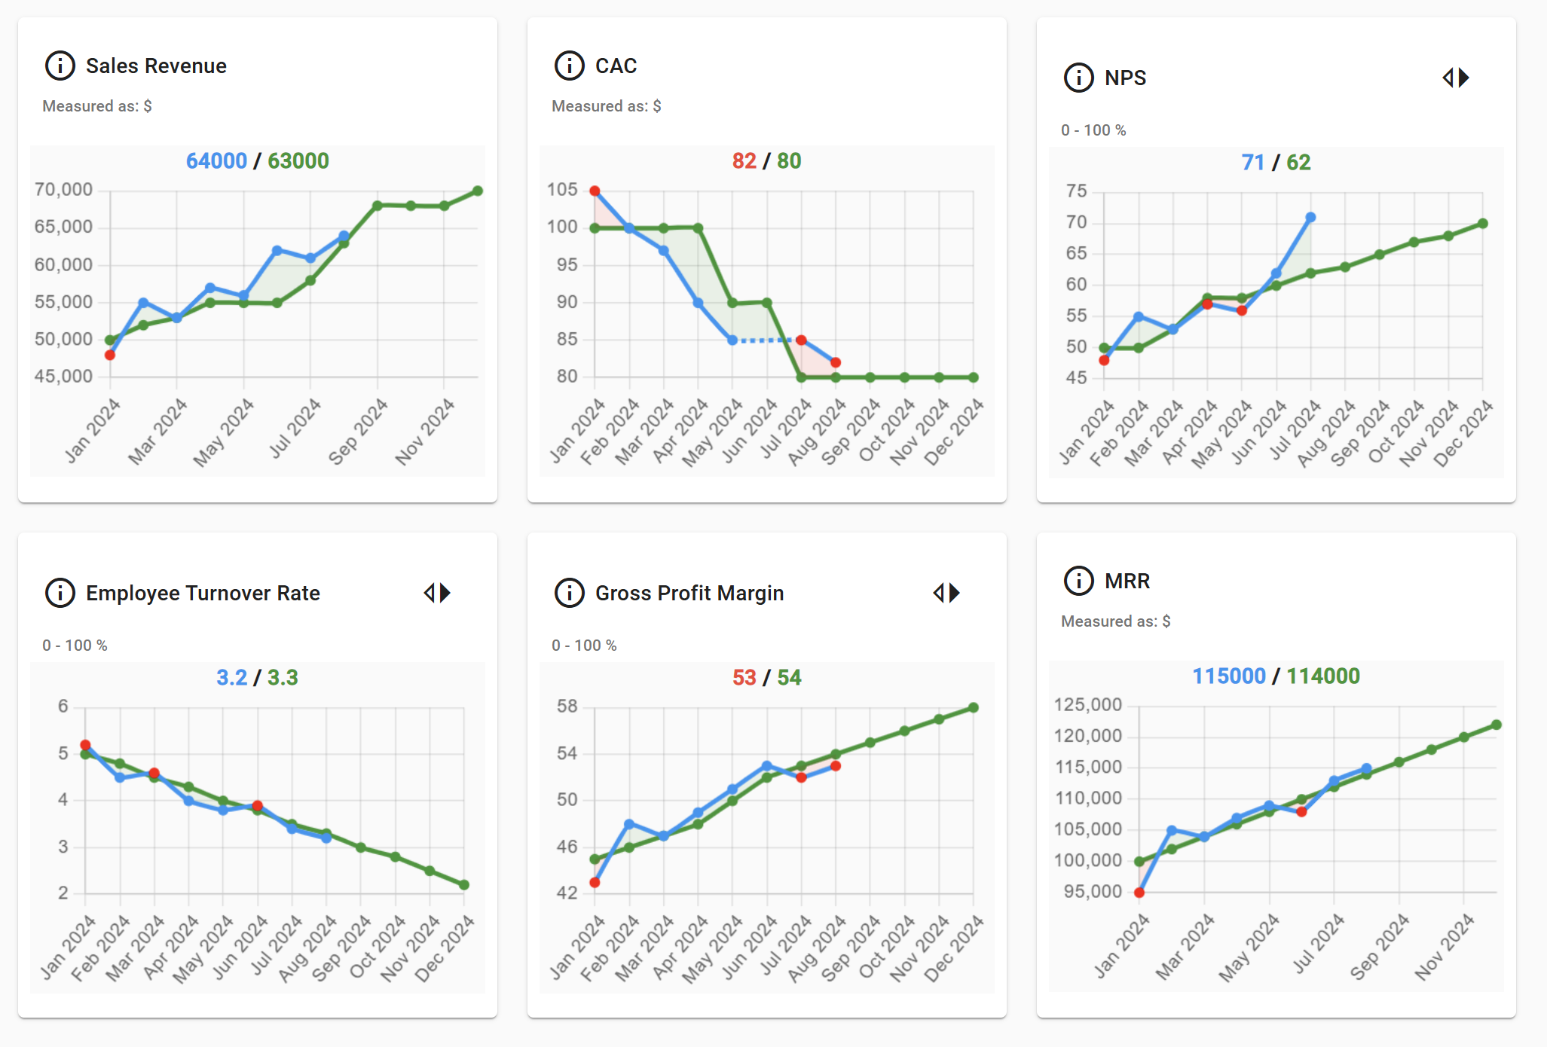Viewport: 1547px width, 1047px height.
Task: Select the CAC card title
Action: (x=616, y=66)
